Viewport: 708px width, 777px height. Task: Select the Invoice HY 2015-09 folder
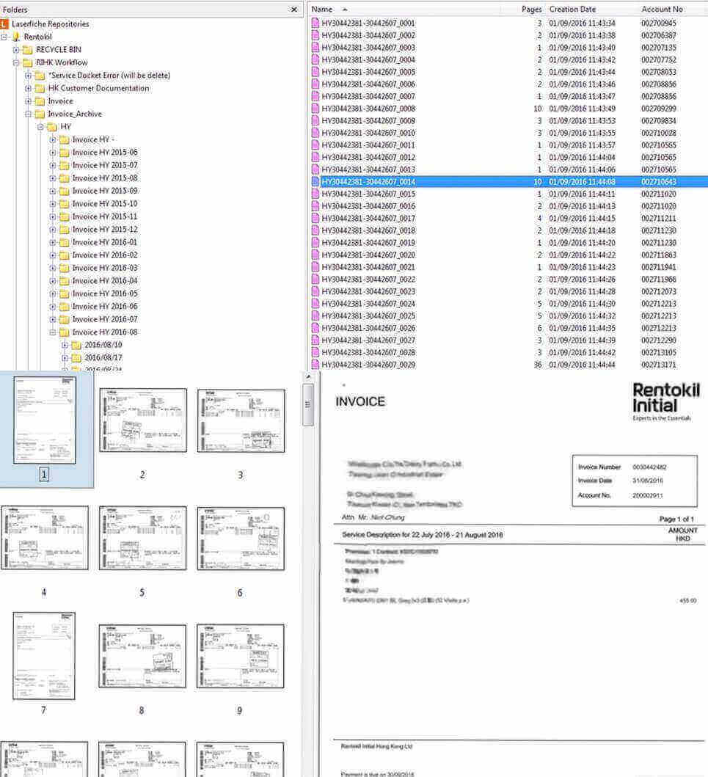105,191
